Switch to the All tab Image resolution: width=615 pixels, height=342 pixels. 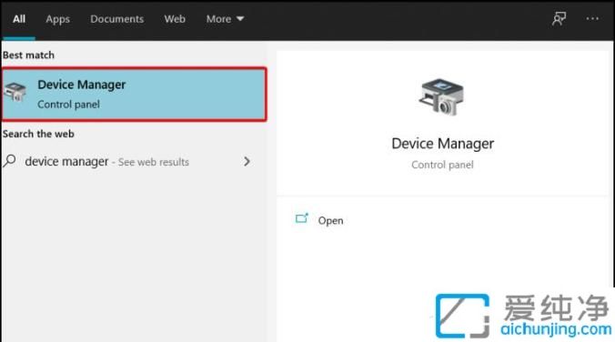click(19, 19)
